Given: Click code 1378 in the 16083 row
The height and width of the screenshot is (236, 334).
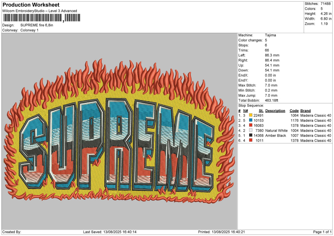Looking at the screenshot, I should (x=294, y=126).
